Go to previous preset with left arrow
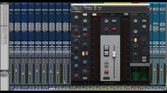The height and width of the screenshot is (93, 167). (x=92, y=83)
